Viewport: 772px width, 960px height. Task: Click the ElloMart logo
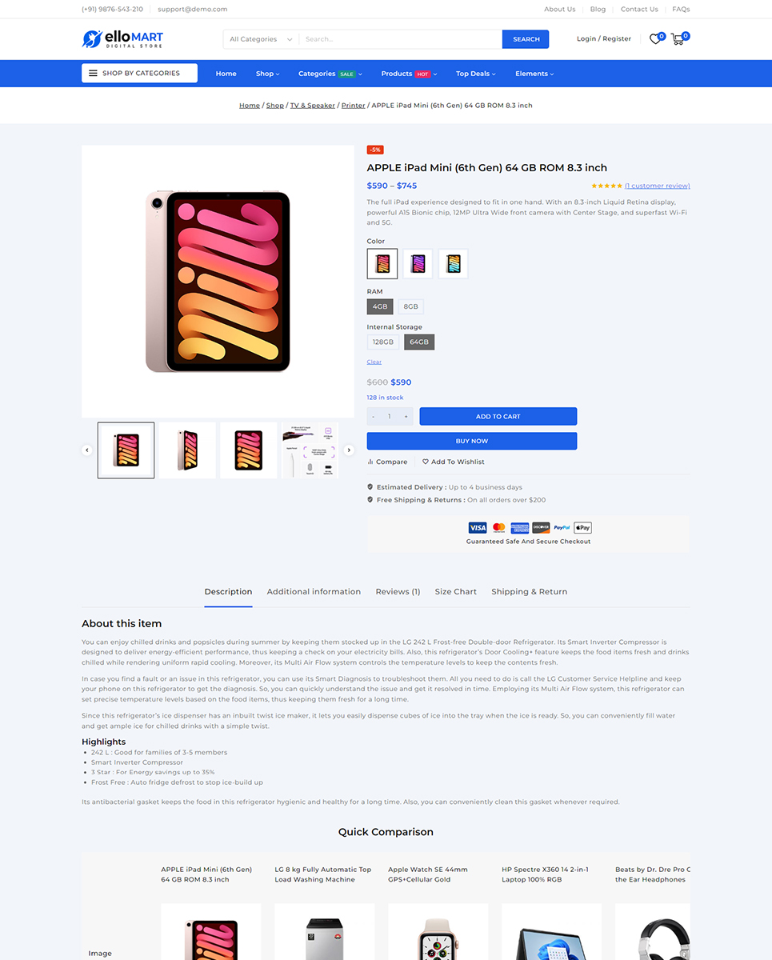pos(122,38)
